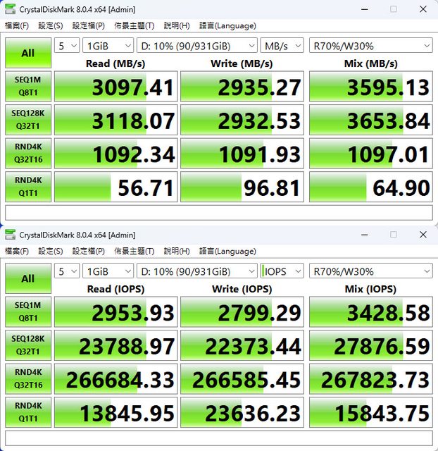Start SEQ1M Q8T1 test in MB/s window

point(27,85)
